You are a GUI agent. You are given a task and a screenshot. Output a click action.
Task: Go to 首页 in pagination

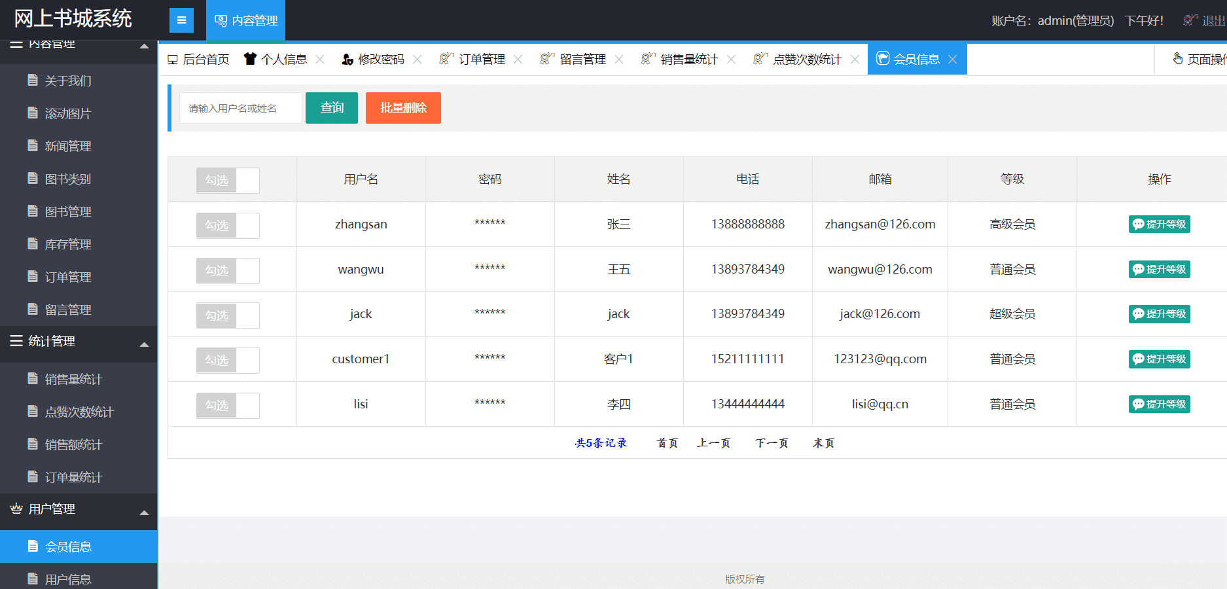point(667,443)
